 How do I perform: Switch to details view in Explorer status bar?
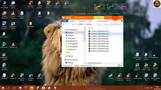(x=119, y=65)
